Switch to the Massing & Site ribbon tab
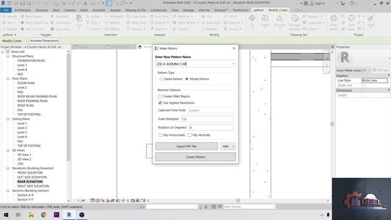391x220 pixels. pyautogui.click(x=136, y=10)
